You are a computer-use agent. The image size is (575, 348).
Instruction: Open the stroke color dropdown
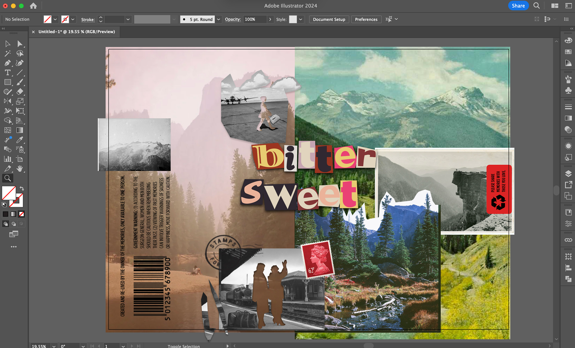pos(73,19)
